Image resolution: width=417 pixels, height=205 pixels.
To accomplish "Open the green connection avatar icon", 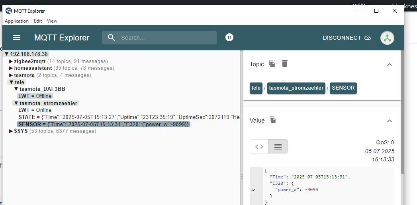I will pos(387,38).
